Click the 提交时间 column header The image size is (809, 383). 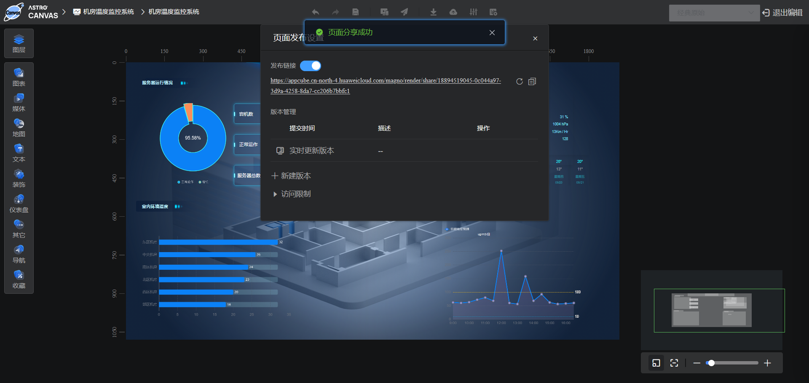302,128
